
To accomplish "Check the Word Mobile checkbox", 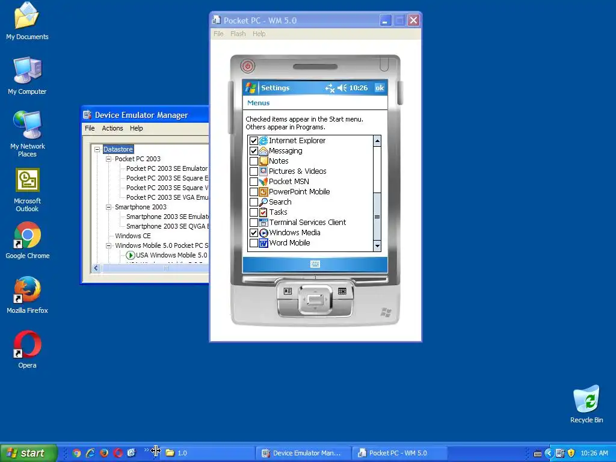I will (254, 243).
